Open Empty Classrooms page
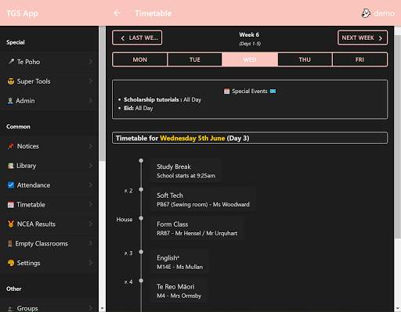The width and height of the screenshot is (401, 312). 49,243
